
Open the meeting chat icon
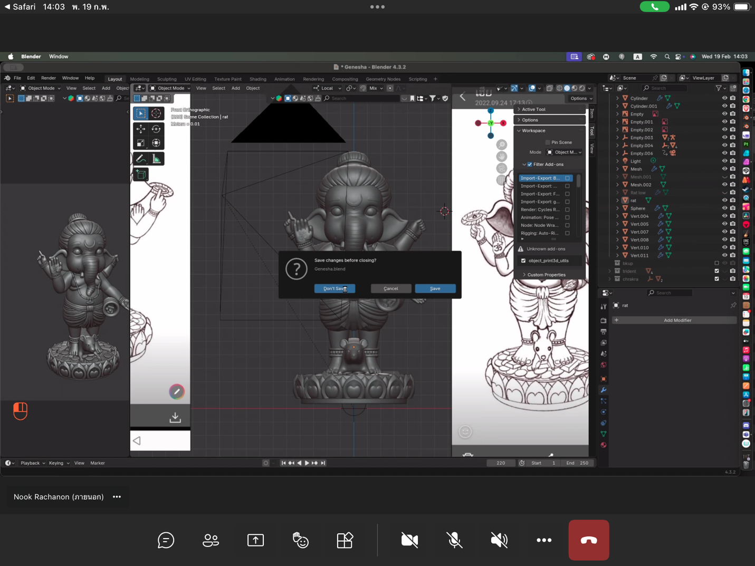[x=166, y=540]
